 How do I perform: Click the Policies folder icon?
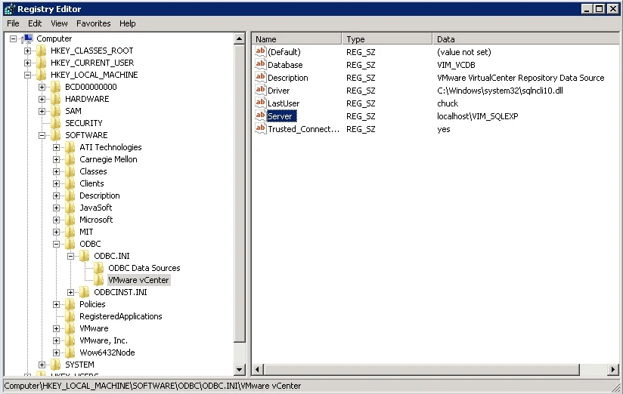pyautogui.click(x=70, y=304)
